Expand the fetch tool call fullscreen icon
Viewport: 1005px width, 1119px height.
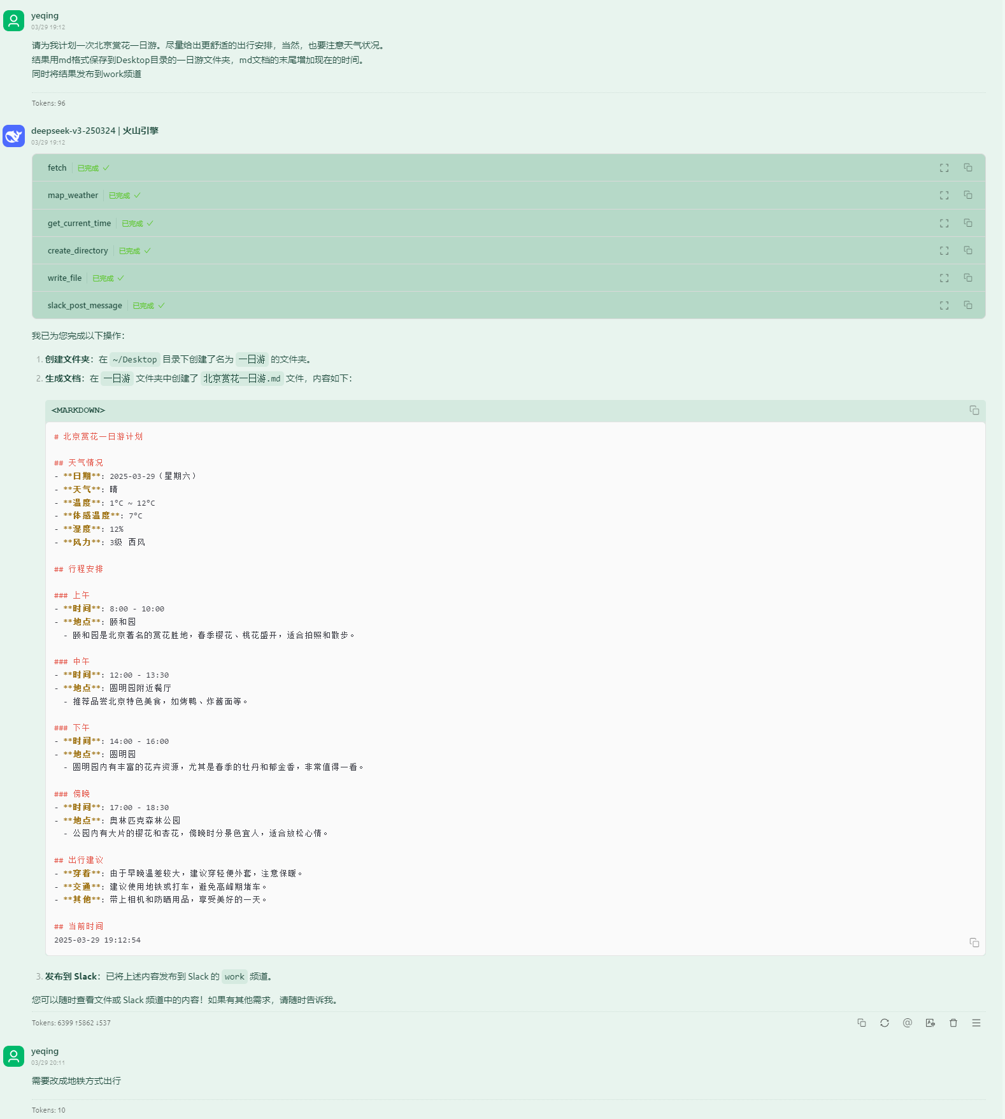coord(944,168)
